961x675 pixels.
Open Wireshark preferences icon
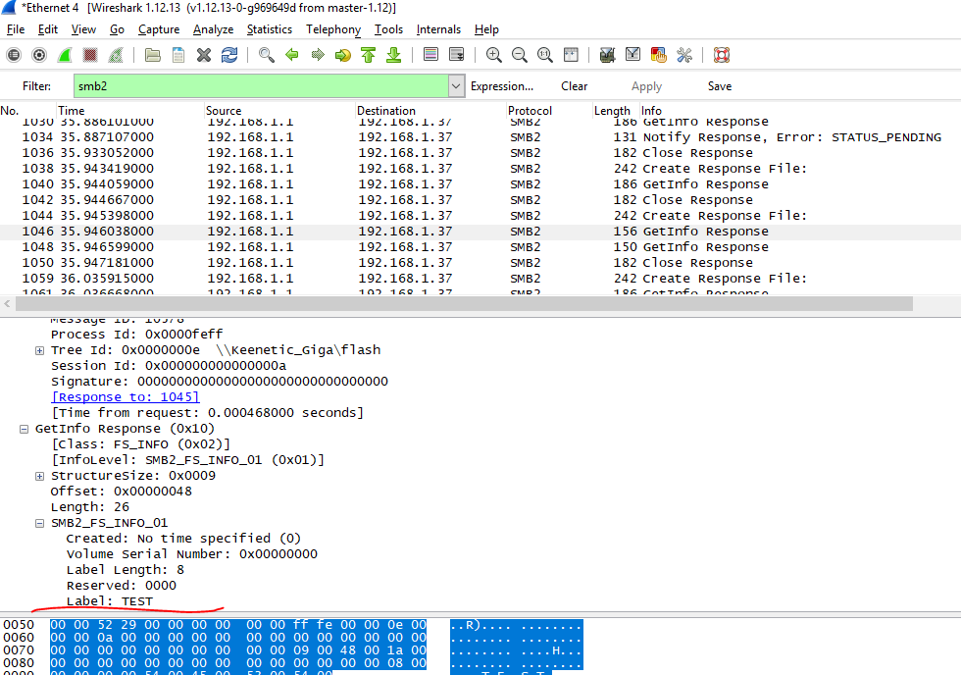pos(684,55)
